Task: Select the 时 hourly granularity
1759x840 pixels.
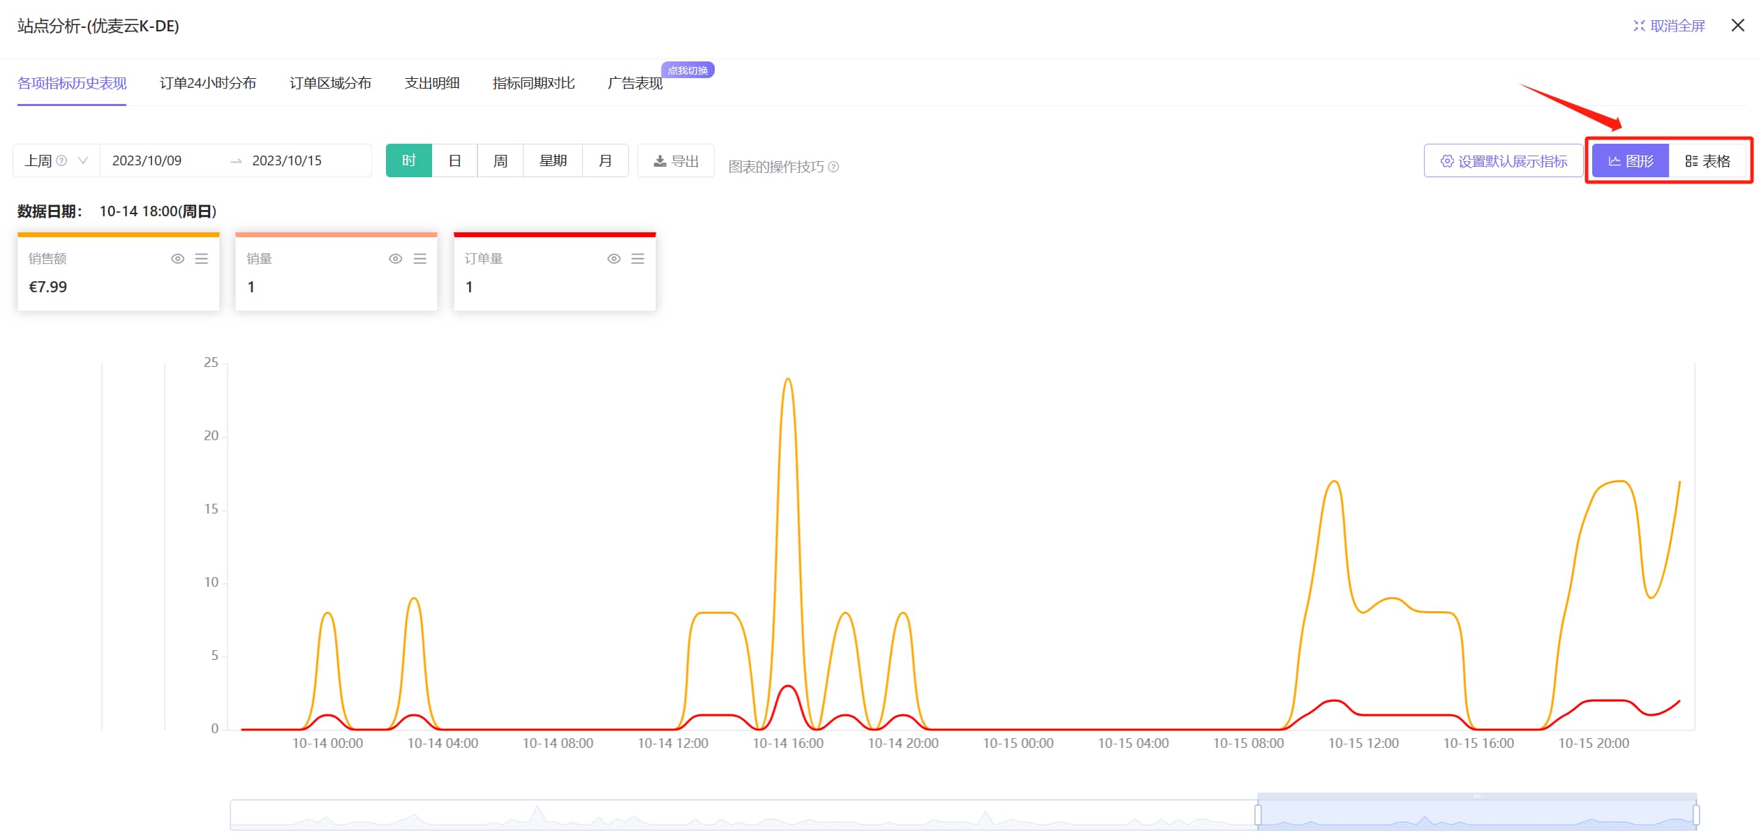Action: coord(409,161)
